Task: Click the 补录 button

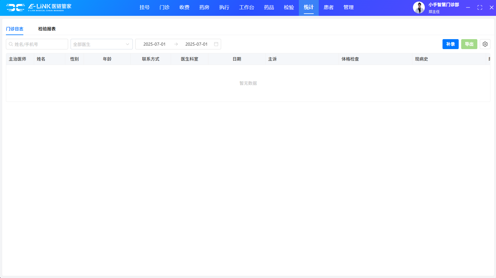Action: point(450,44)
